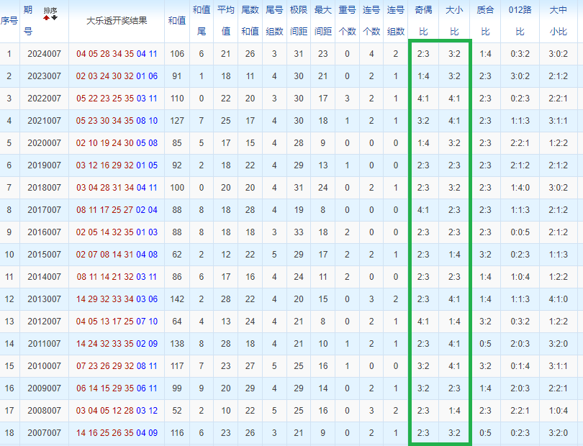Click the 大小比 column header
Image resolution: width=583 pixels, height=446 pixels.
pyautogui.click(x=453, y=20)
